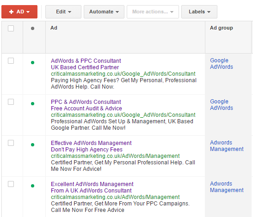Screen dimensions: 253x217
Task: Click display URL of PPC & AdWords Consultant ad
Action: (123, 115)
